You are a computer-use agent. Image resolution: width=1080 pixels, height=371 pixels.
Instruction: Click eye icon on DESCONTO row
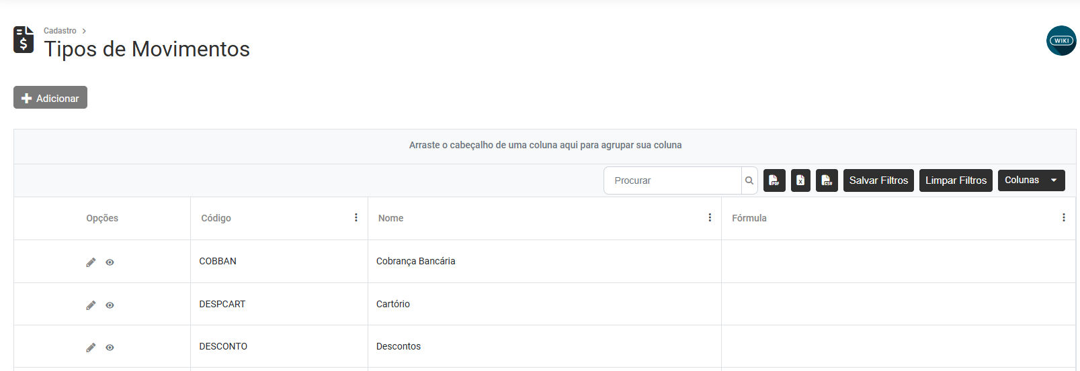(110, 348)
